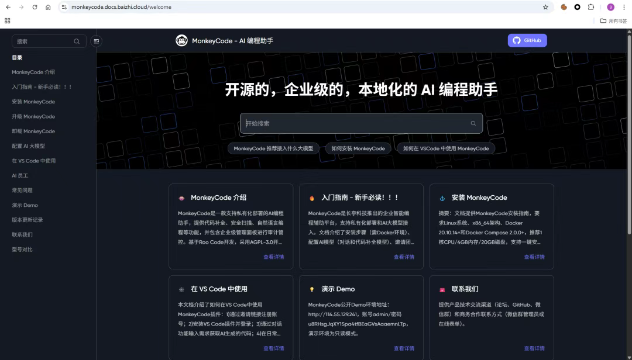Click the magnifier icon in the sidebar search box
This screenshot has width=632, height=360.
pos(76,41)
